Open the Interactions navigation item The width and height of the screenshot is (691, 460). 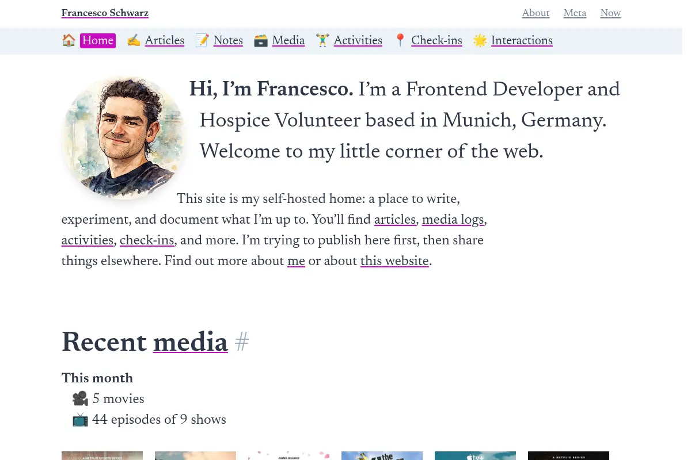tap(522, 41)
